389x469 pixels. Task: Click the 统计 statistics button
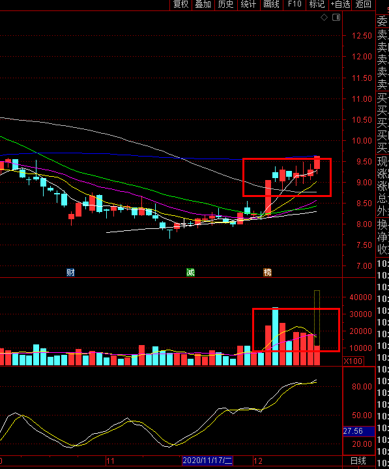click(248, 5)
